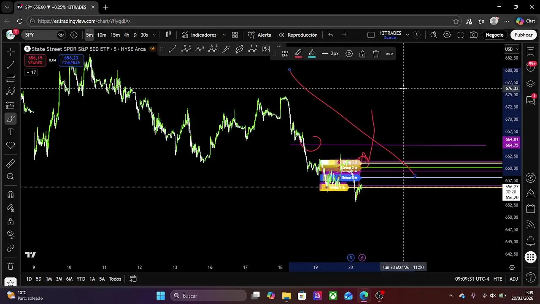Open Indicadores dialog
The width and height of the screenshot is (540, 304).
tap(199, 35)
